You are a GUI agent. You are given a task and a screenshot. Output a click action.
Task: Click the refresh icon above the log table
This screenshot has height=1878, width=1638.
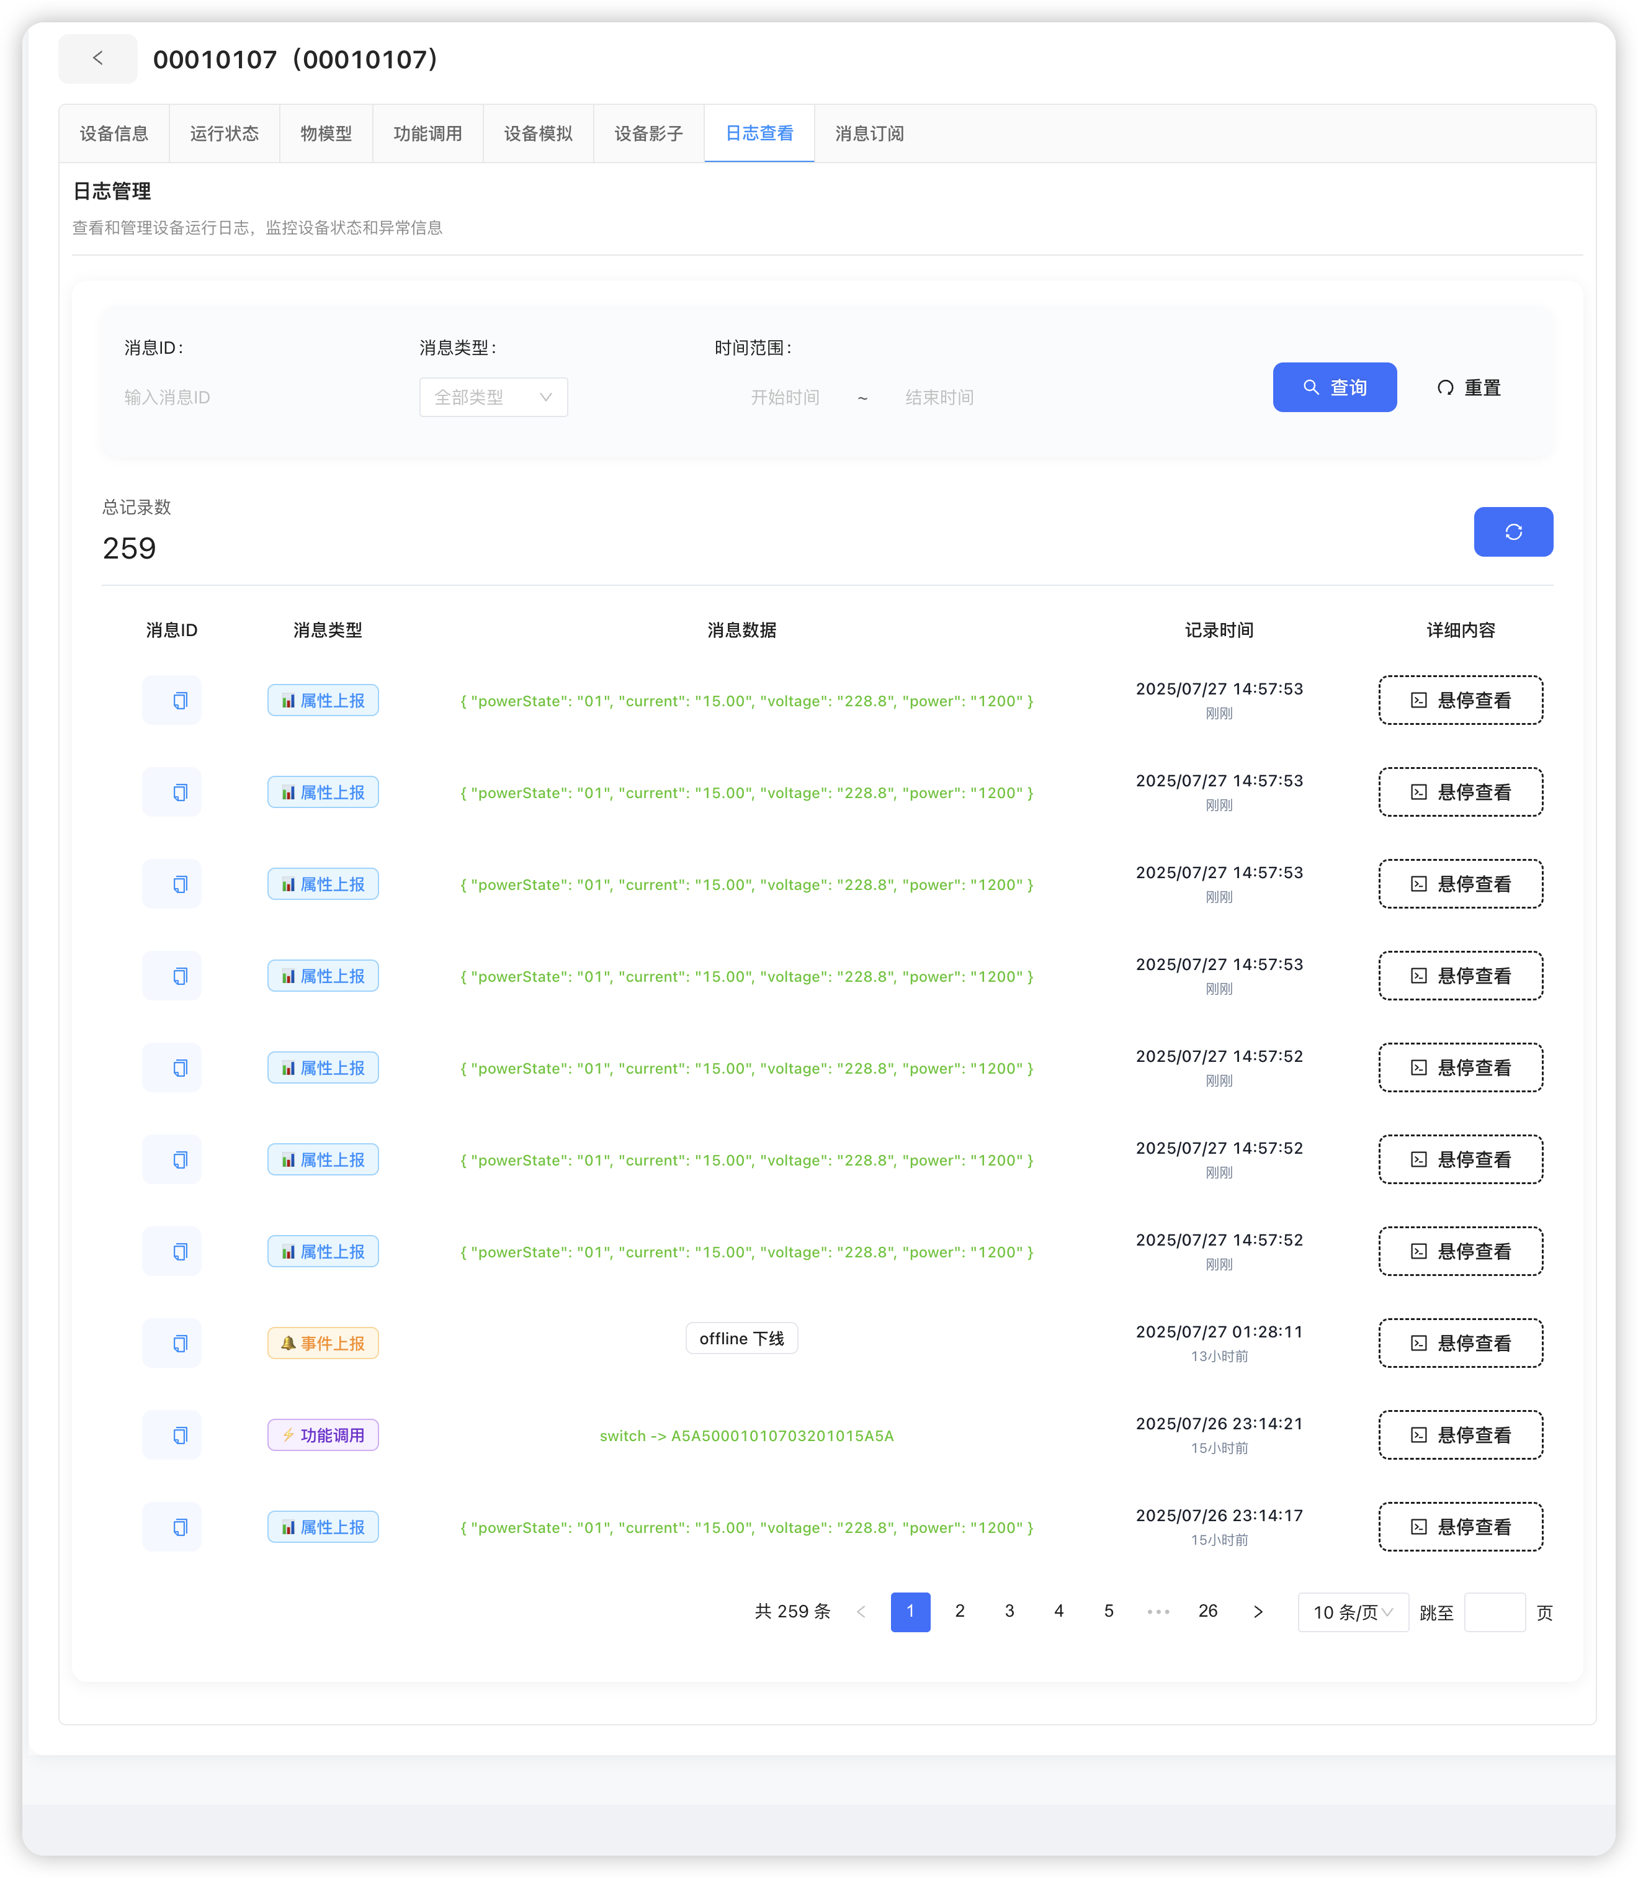click(1513, 531)
